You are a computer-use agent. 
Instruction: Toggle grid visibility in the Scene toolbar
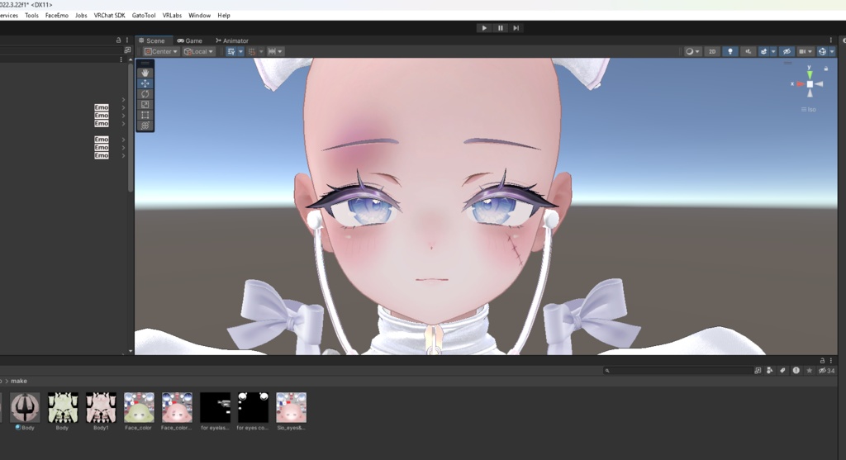pos(231,52)
